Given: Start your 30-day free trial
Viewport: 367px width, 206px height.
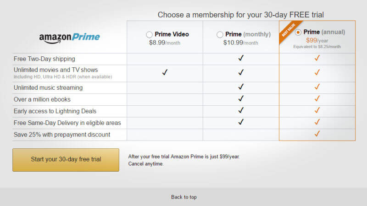Looking at the screenshot, I should pos(66,159).
